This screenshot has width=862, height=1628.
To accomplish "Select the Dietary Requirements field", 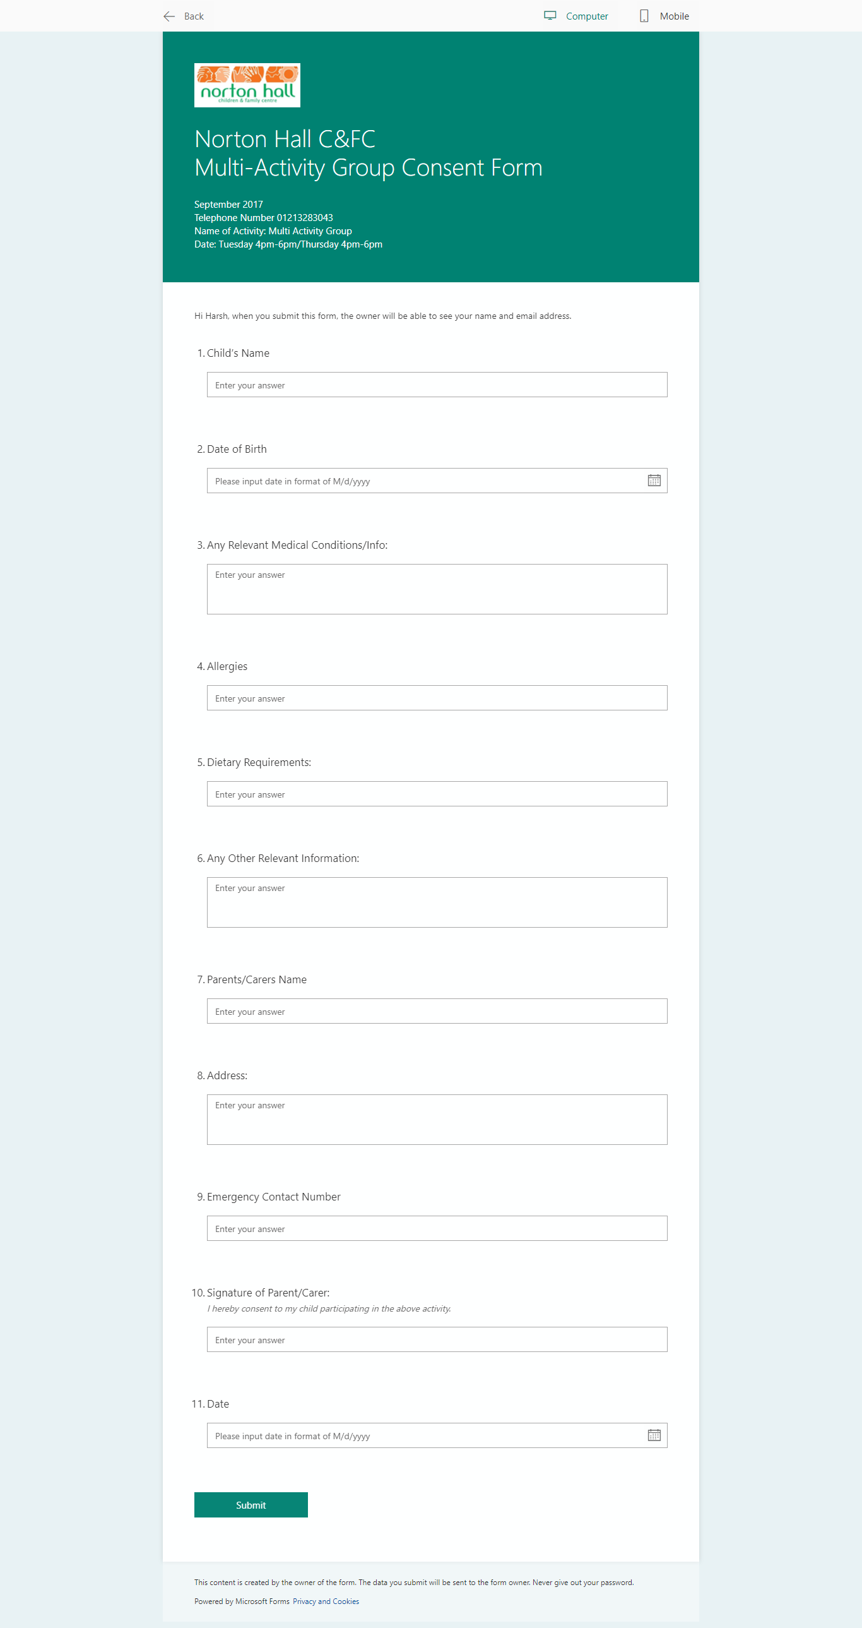I will point(437,794).
